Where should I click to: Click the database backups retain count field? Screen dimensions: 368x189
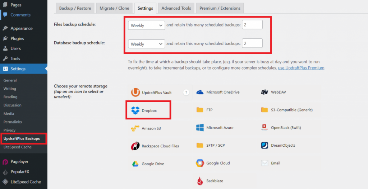click(x=252, y=43)
